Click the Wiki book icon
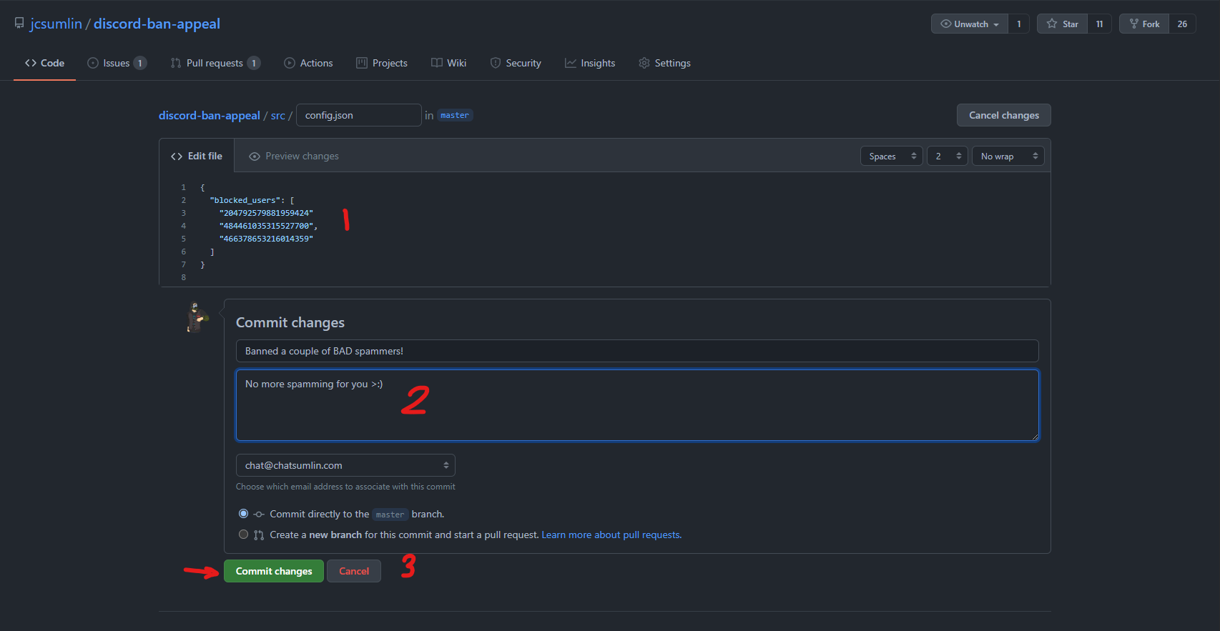 click(x=437, y=63)
